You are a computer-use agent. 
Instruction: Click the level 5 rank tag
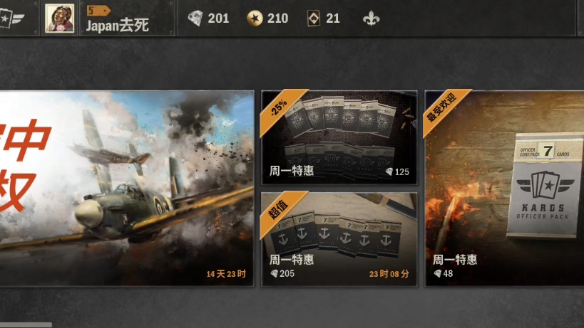click(98, 11)
